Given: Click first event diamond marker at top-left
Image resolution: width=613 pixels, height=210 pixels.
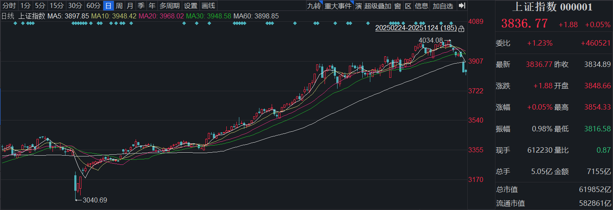Looking at the screenshot, I should pyautogui.click(x=15, y=23).
